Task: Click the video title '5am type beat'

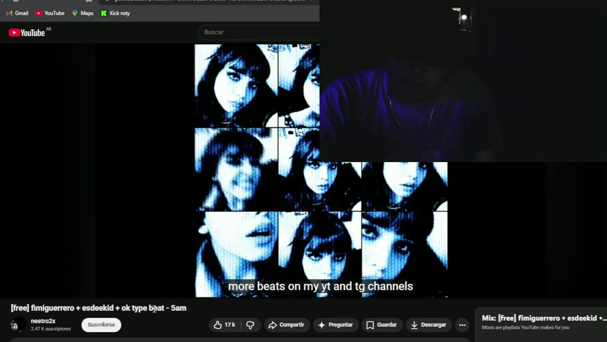Action: pos(99,308)
